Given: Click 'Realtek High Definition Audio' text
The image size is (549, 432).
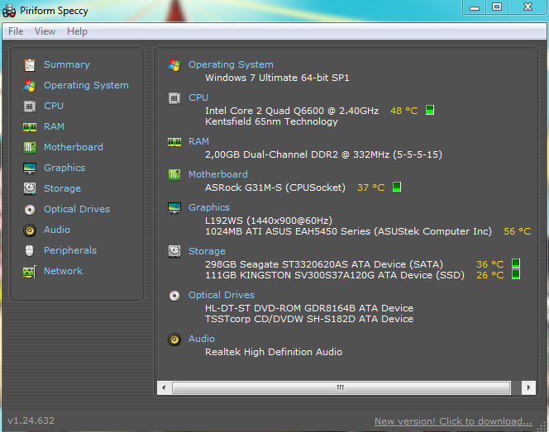Looking at the screenshot, I should 274,352.
